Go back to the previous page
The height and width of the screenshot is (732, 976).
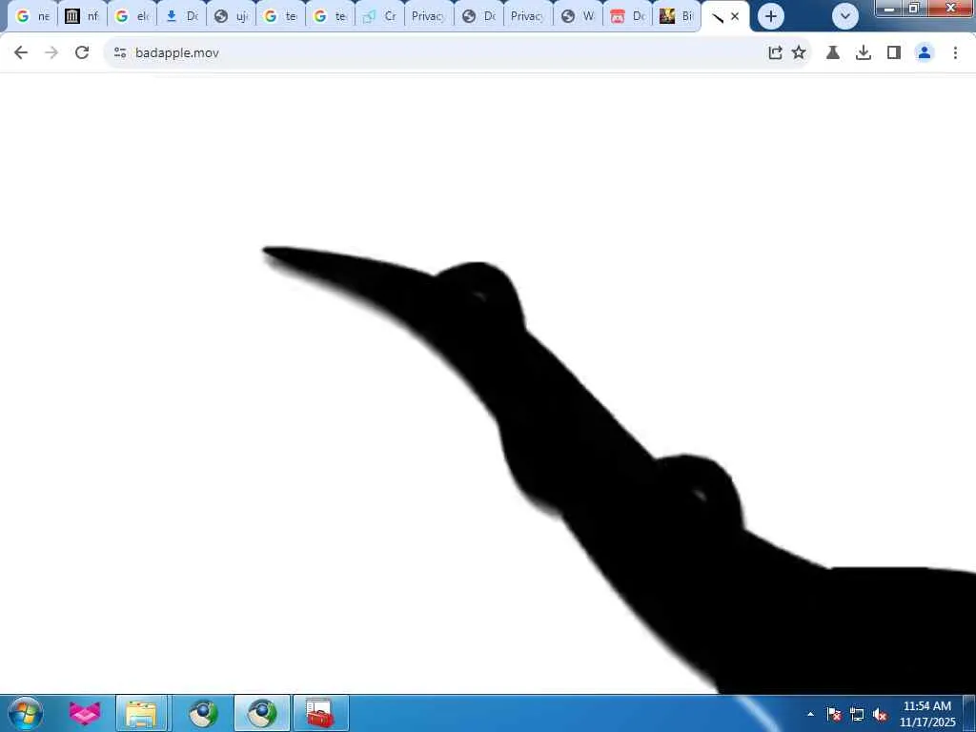pos(21,53)
